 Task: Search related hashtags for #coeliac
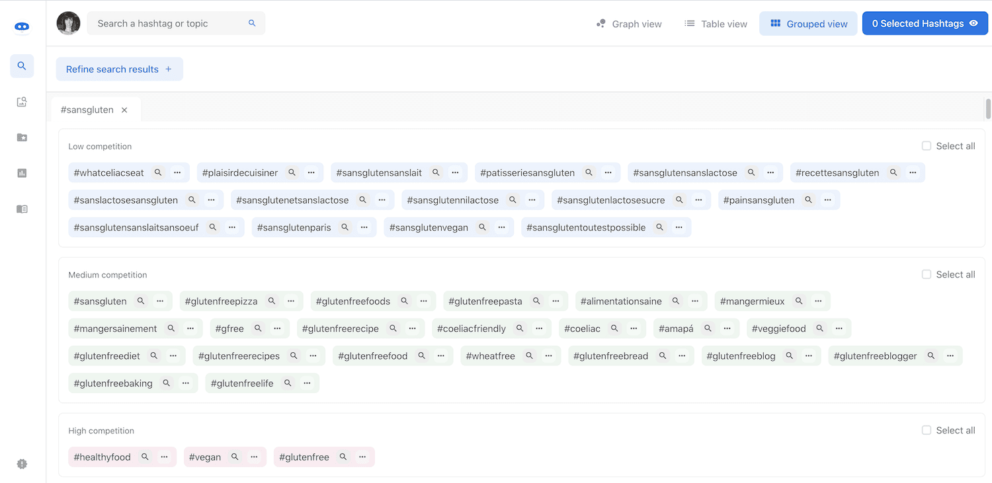615,328
